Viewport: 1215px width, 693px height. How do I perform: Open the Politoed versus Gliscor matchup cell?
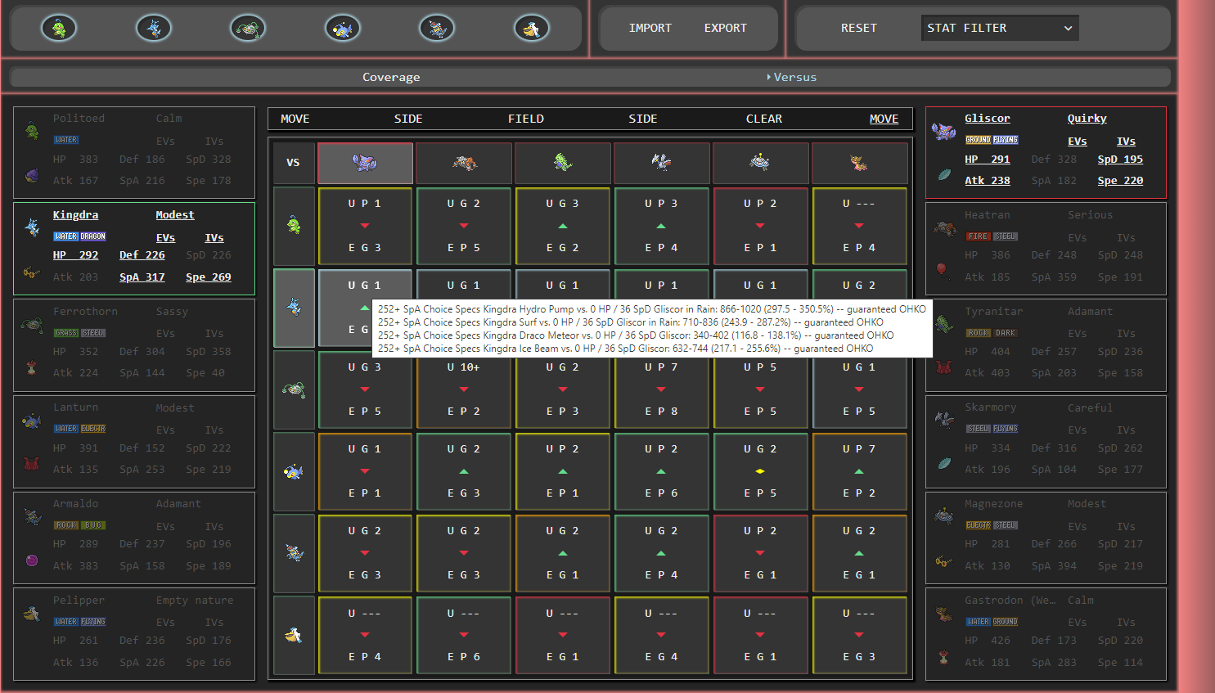point(365,226)
